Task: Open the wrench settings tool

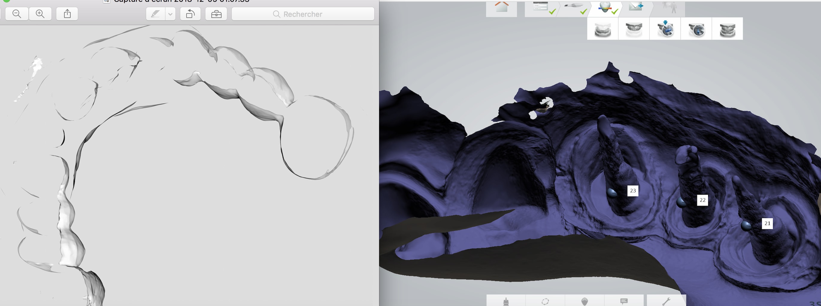Action: (x=666, y=301)
